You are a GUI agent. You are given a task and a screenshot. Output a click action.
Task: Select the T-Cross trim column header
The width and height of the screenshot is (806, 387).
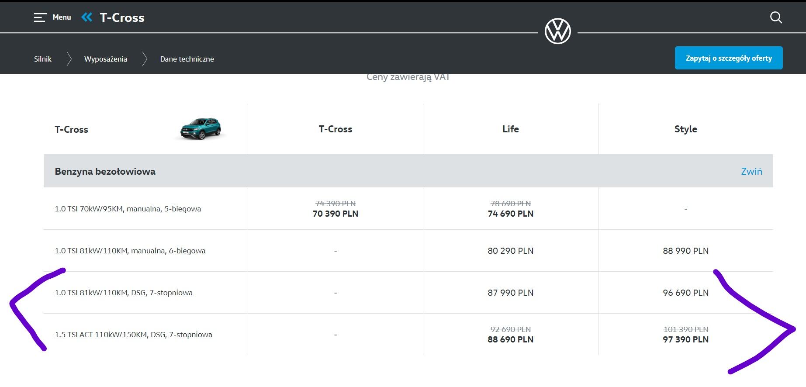(336, 129)
